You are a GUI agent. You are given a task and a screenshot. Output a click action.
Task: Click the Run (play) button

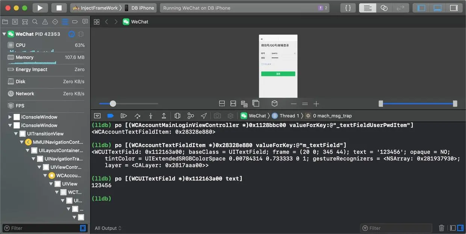pos(40,8)
